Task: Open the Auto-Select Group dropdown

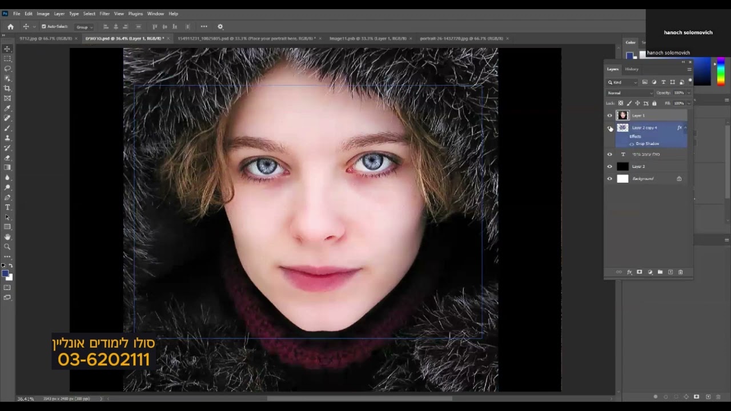Action: [85, 27]
